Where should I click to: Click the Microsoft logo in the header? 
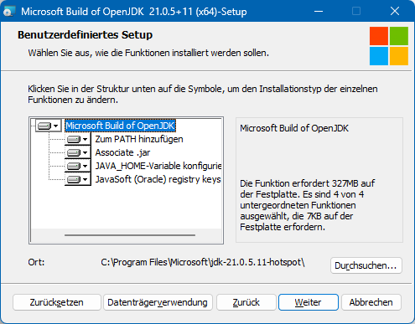[x=389, y=46]
